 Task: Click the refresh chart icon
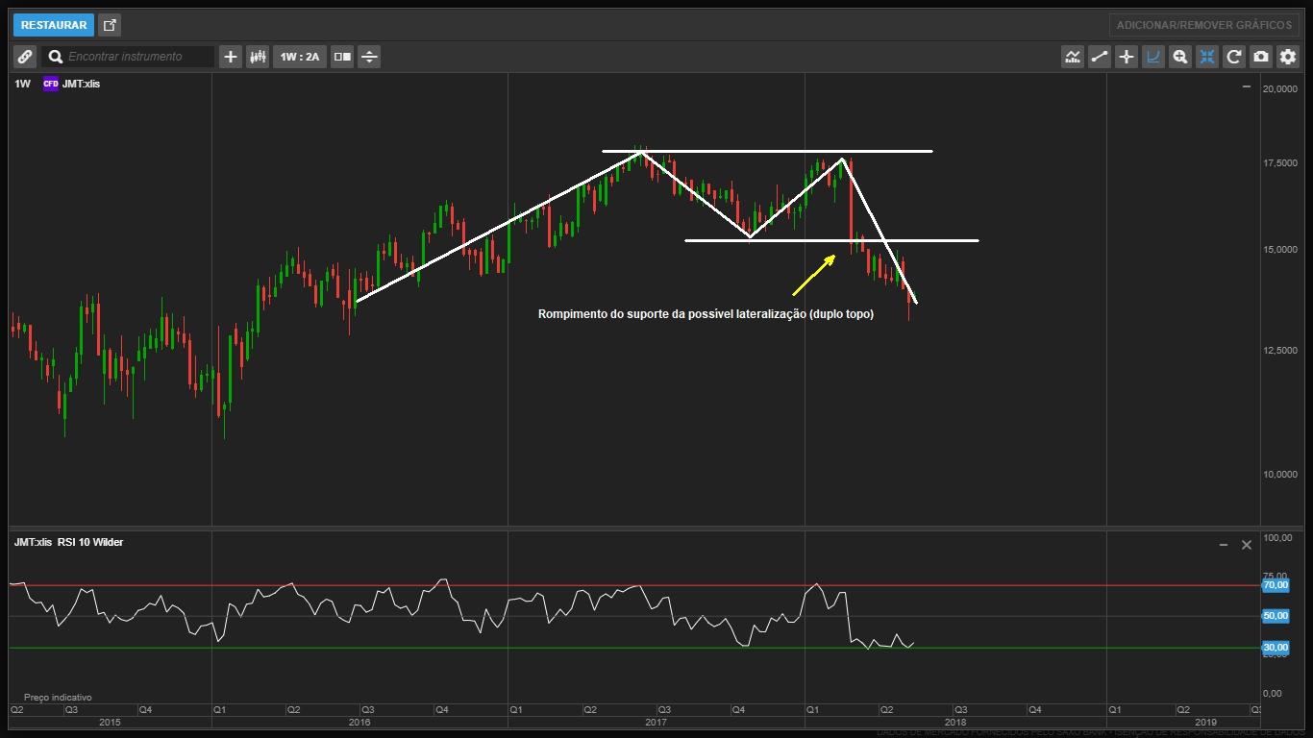[1234, 57]
